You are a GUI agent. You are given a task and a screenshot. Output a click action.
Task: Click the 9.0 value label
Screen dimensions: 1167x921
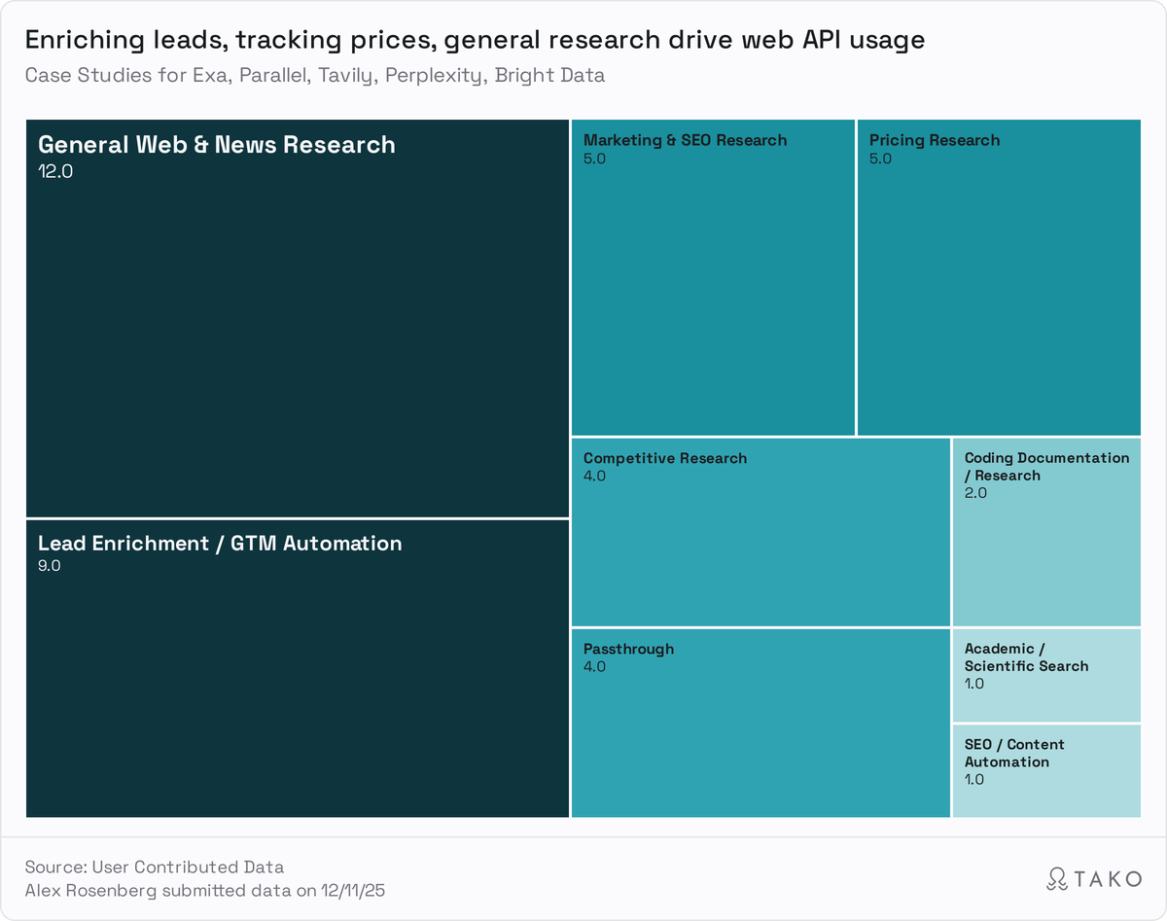(50, 566)
